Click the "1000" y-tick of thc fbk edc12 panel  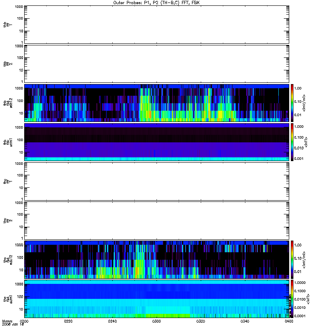(19, 245)
